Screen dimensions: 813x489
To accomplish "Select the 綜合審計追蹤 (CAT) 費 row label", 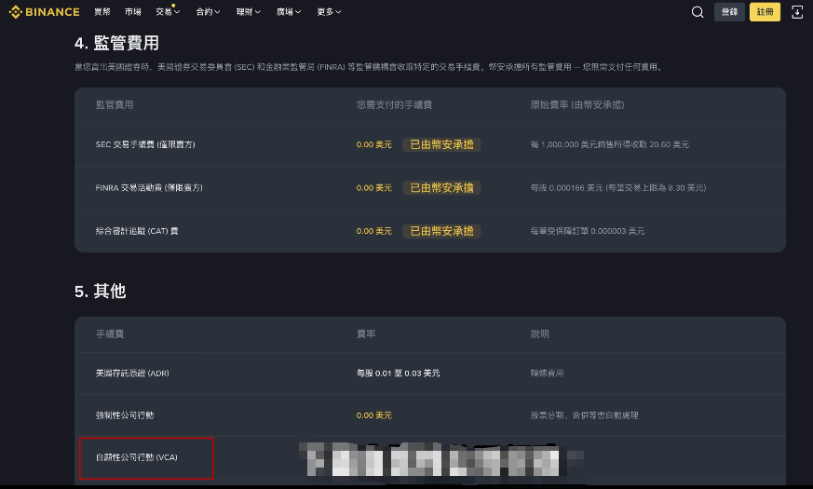I will click(x=137, y=231).
